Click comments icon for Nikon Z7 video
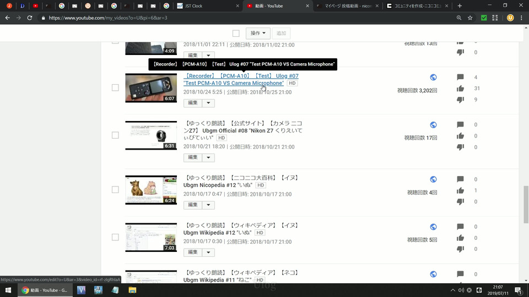The height and width of the screenshot is (297, 529). [x=460, y=125]
